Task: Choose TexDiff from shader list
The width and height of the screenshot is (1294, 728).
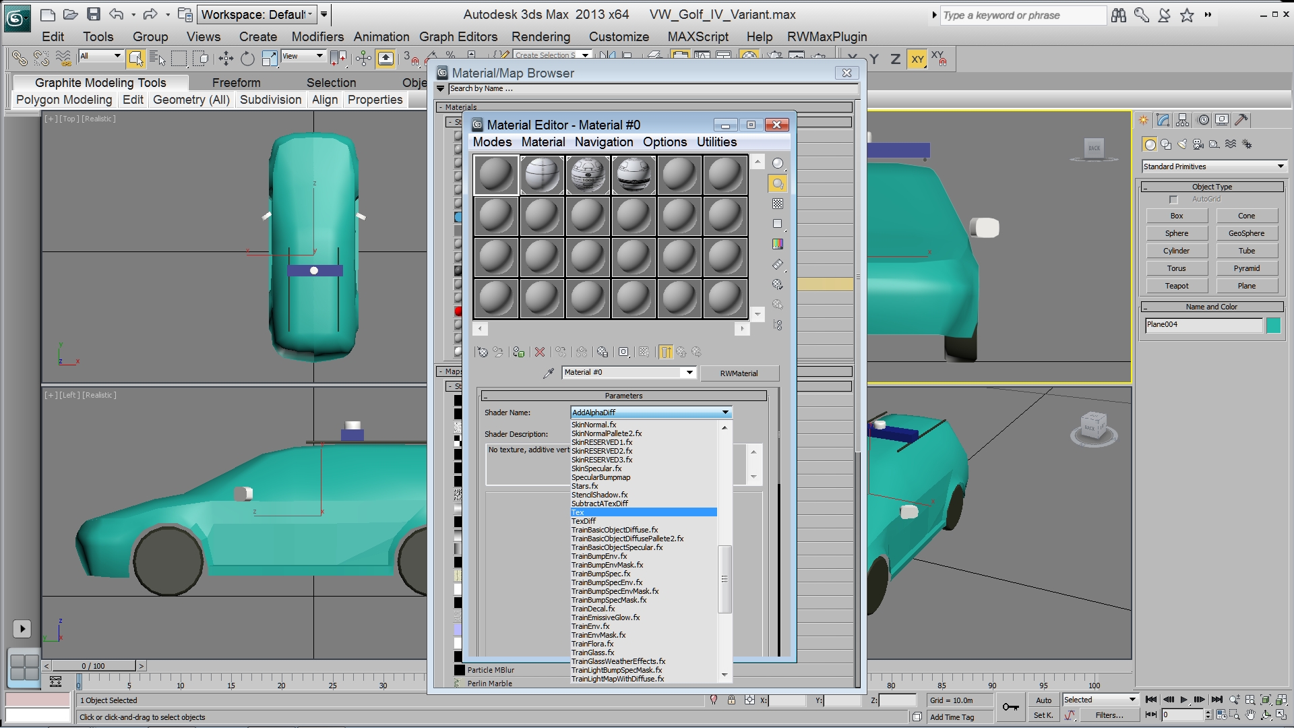Action: pyautogui.click(x=584, y=521)
